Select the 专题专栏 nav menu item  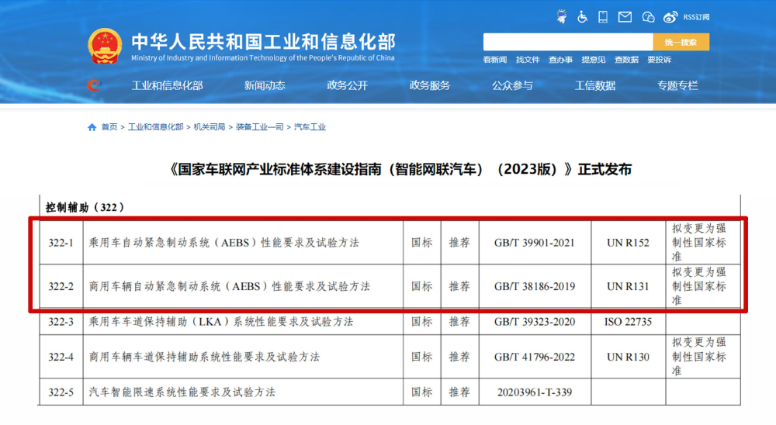click(x=677, y=85)
